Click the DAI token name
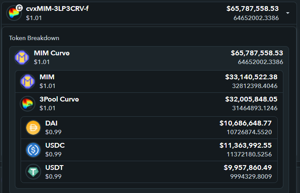Viewport: 300px width, 193px height. [x=51, y=123]
